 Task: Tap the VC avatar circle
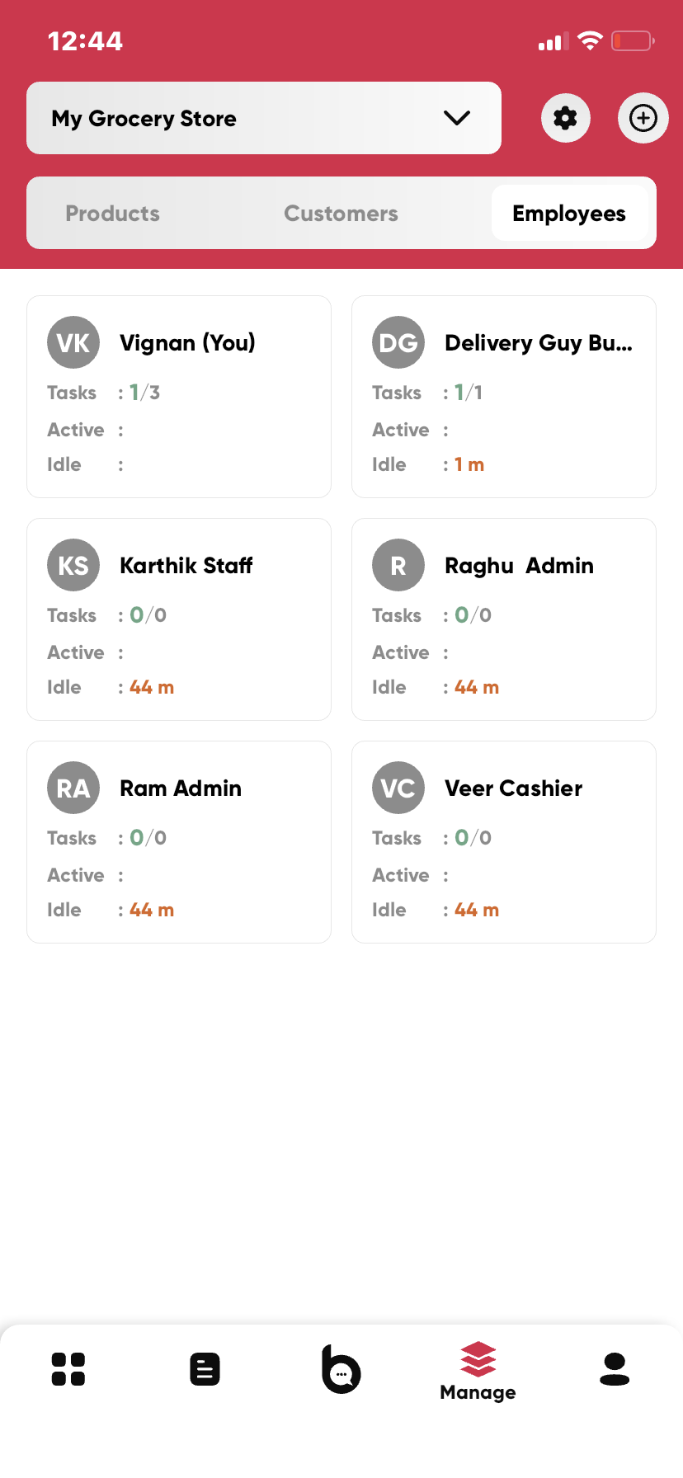(x=398, y=788)
